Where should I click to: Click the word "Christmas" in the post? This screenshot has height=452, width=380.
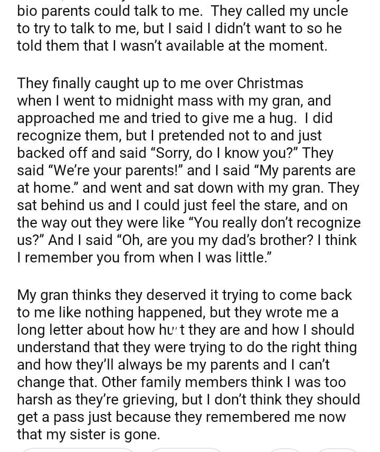270,83
